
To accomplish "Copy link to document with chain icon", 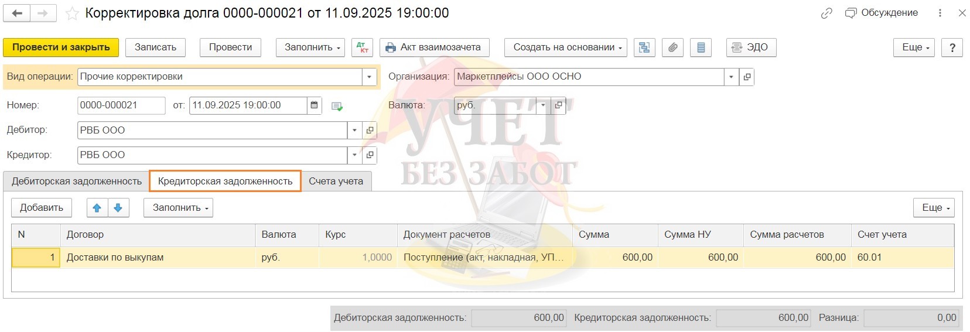I will 826,13.
